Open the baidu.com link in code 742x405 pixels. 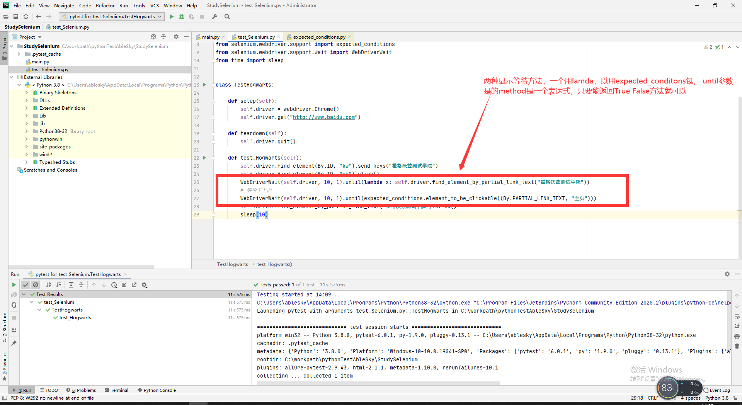tap(324, 117)
